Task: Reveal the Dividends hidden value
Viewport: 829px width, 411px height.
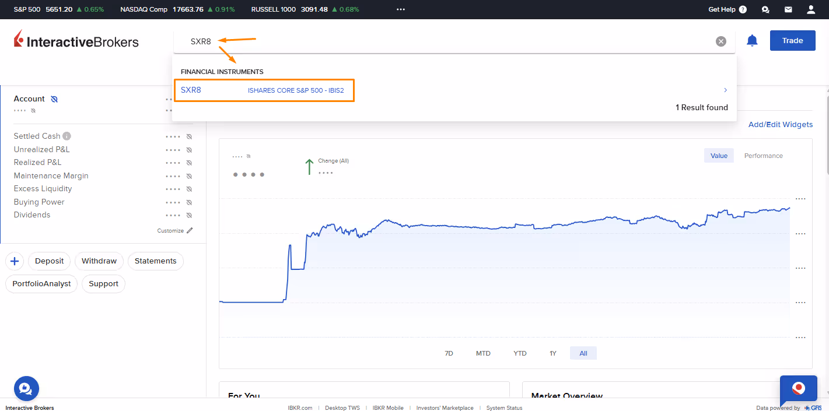Action: point(189,215)
